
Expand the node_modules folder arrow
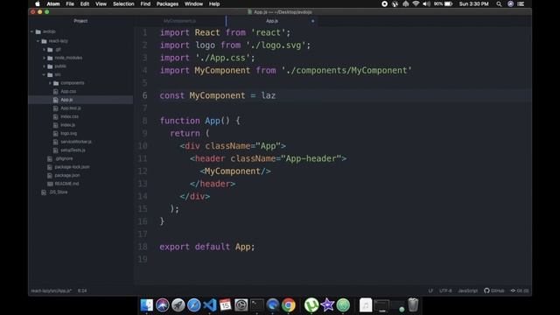pos(44,58)
